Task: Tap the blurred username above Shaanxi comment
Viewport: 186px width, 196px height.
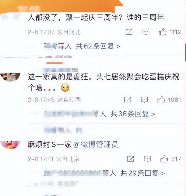Action: [60, 70]
